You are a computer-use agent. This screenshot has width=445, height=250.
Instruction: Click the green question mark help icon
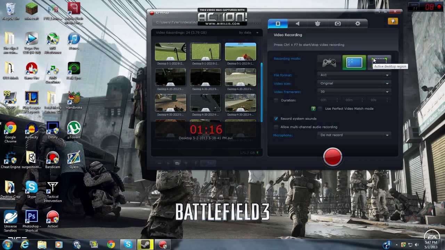pyautogui.click(x=313, y=109)
